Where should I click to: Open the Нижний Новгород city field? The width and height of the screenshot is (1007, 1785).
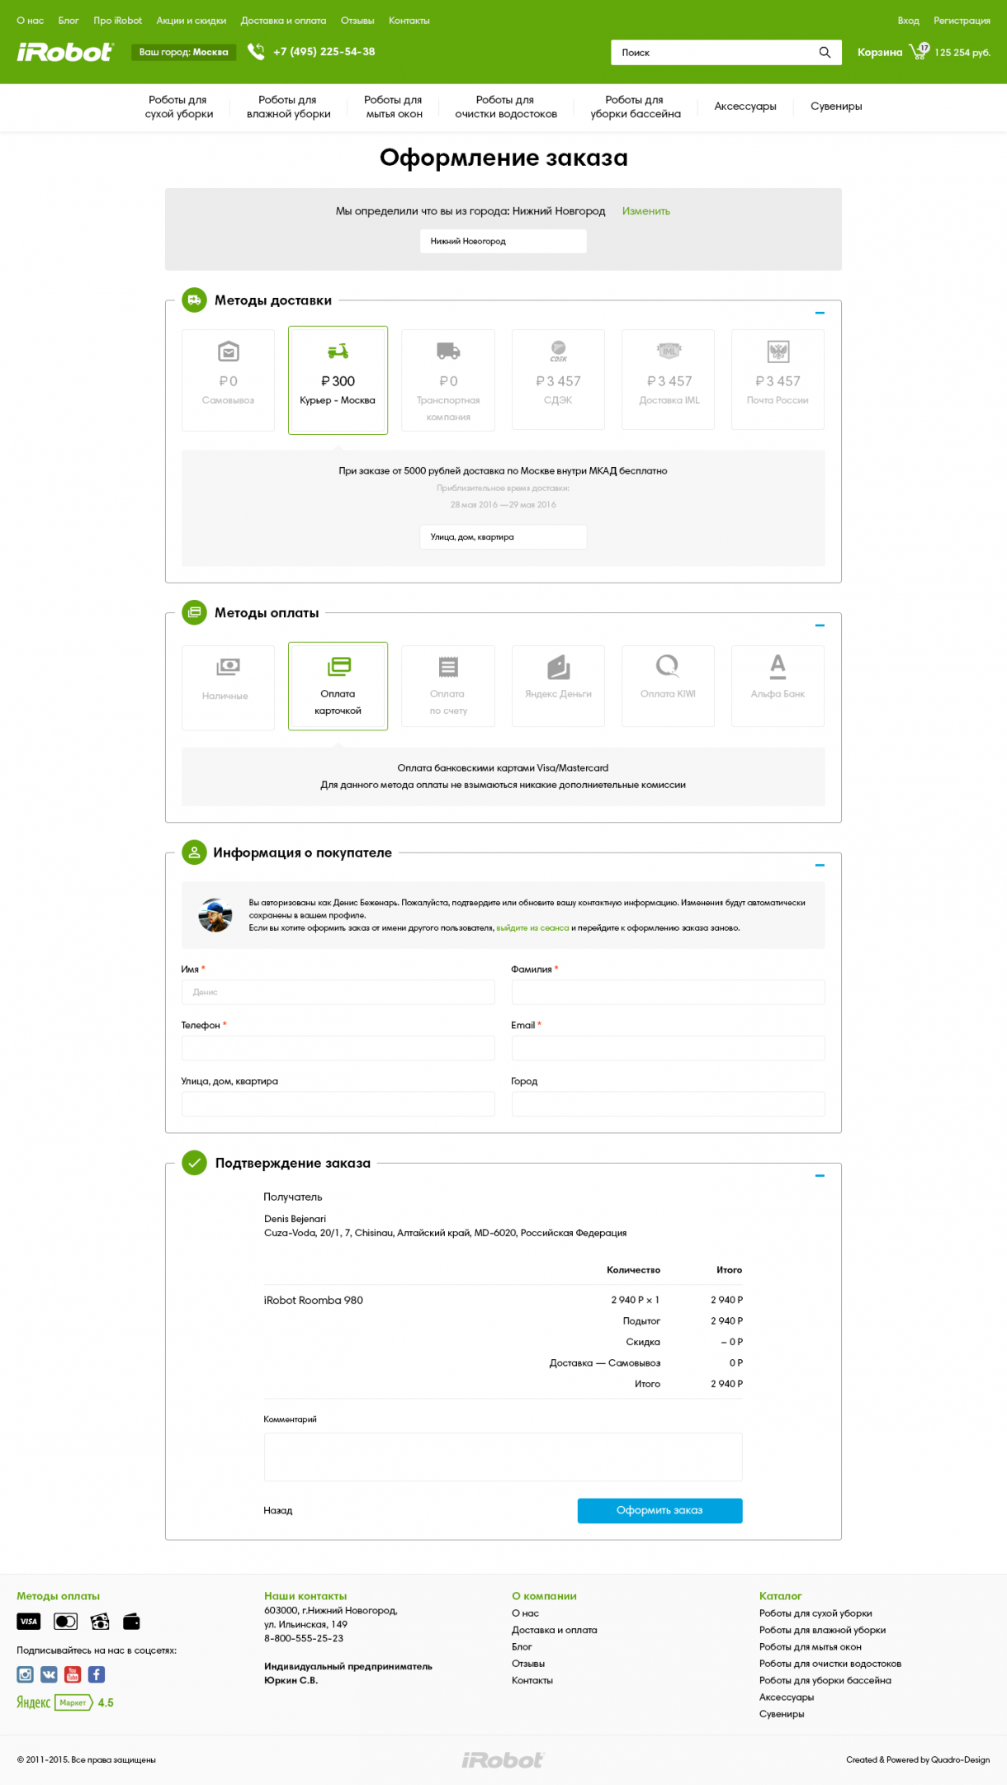503,241
